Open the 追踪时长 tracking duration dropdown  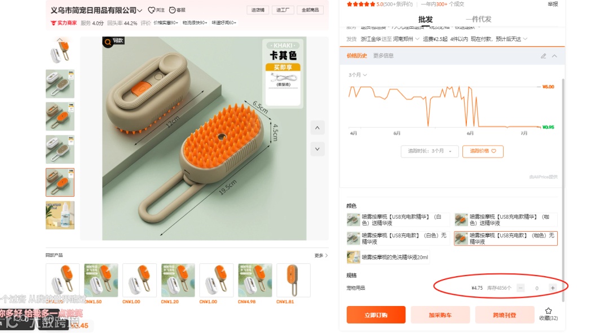pyautogui.click(x=430, y=151)
